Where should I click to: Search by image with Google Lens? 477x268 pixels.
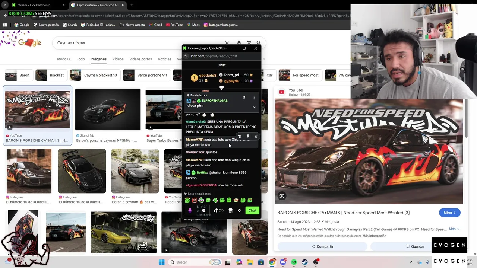pyautogui.click(x=249, y=43)
